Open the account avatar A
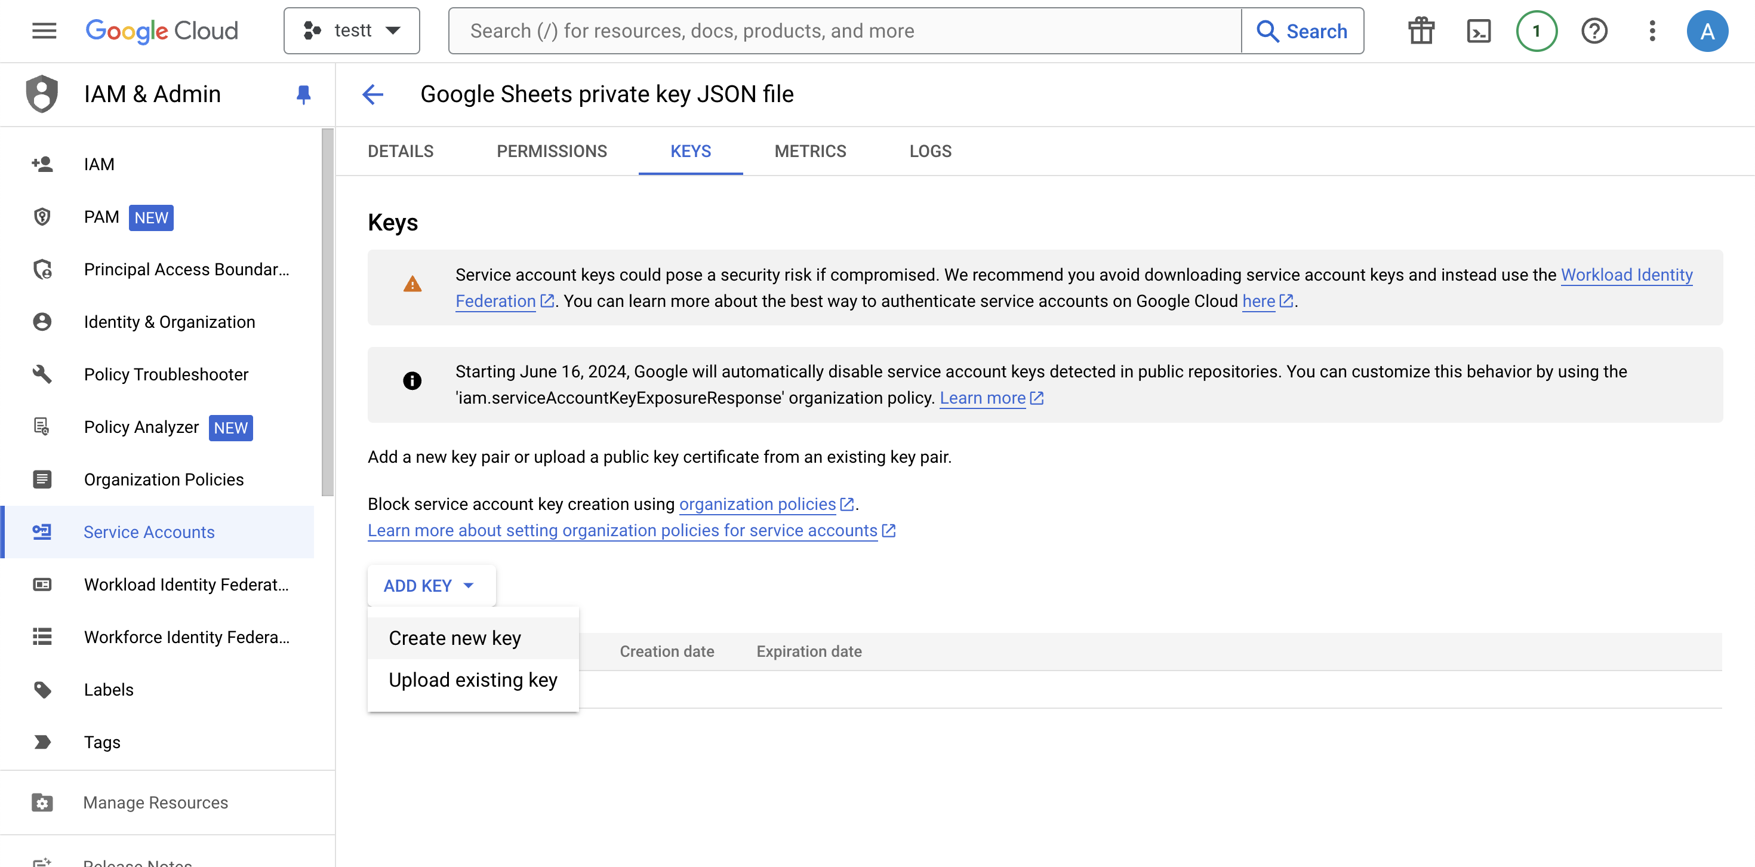 coord(1707,30)
